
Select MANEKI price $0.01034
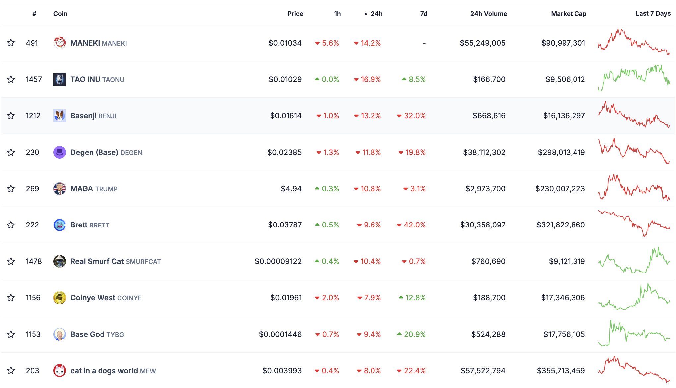pos(285,43)
